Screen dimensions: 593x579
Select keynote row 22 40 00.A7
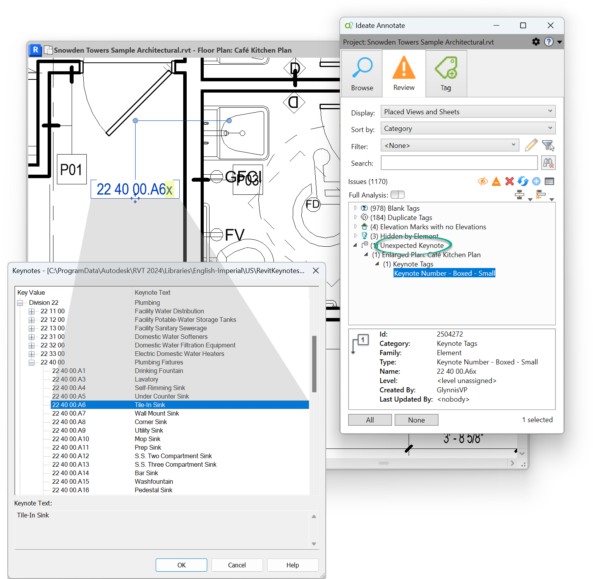[x=180, y=413]
